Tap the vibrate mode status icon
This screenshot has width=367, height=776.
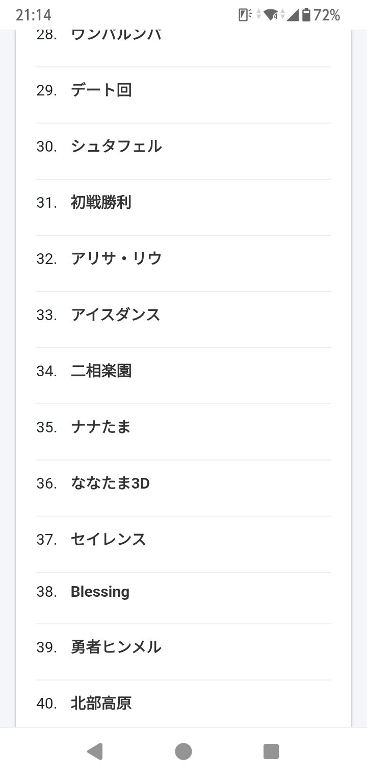click(245, 15)
